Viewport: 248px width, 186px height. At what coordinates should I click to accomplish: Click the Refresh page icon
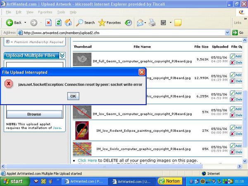point(58,23)
